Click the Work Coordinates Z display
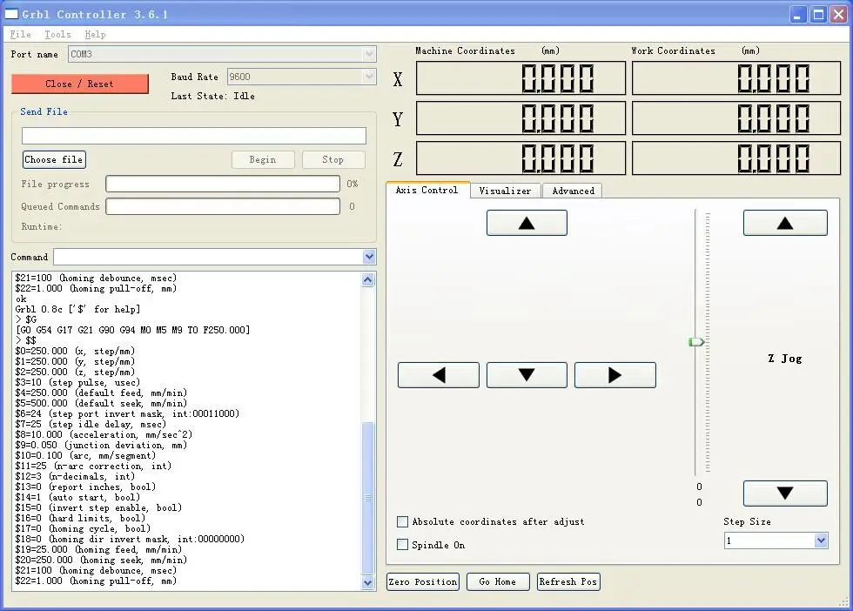 pos(736,158)
